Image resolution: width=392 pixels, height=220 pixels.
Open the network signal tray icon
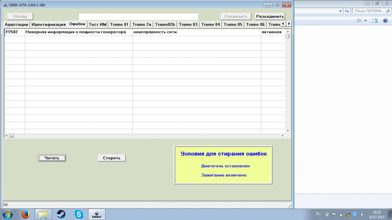click(348, 215)
